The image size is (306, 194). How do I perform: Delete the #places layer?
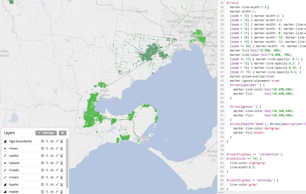click(62, 163)
